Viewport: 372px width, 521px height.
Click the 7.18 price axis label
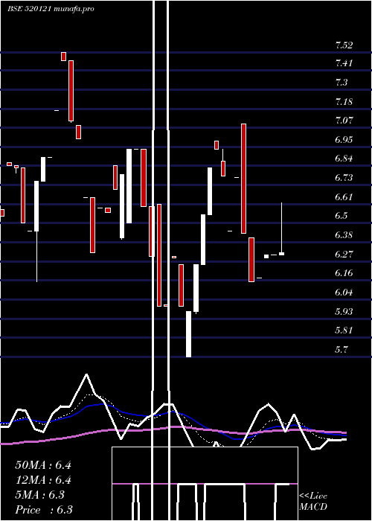(344, 101)
